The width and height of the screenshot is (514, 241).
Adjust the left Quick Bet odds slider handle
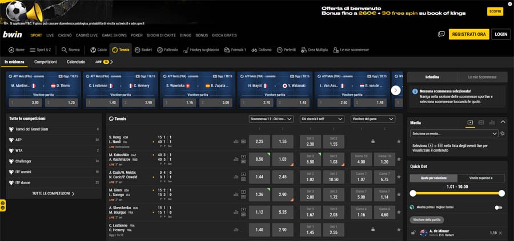coord(413,193)
